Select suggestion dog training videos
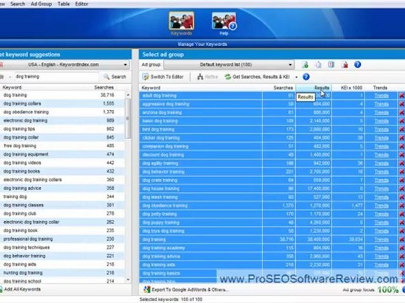The width and height of the screenshot is (405, 303). pyautogui.click(x=62, y=163)
